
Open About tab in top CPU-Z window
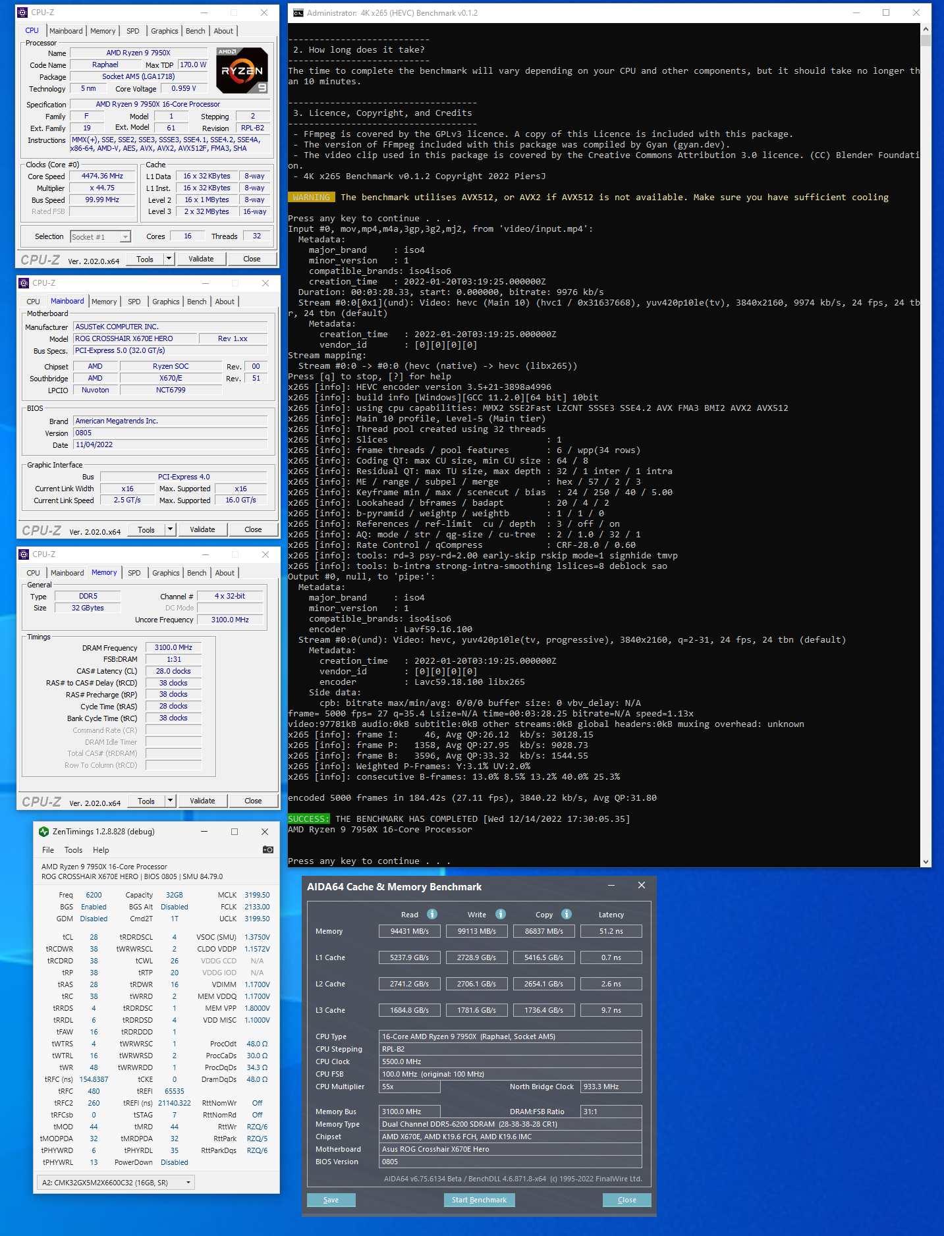[223, 31]
